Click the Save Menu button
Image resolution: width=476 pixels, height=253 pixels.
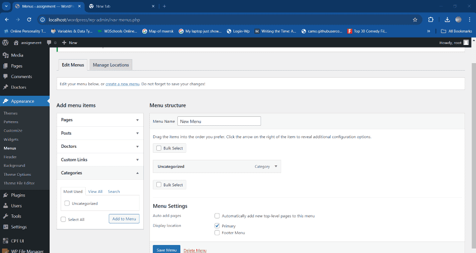tap(166, 250)
